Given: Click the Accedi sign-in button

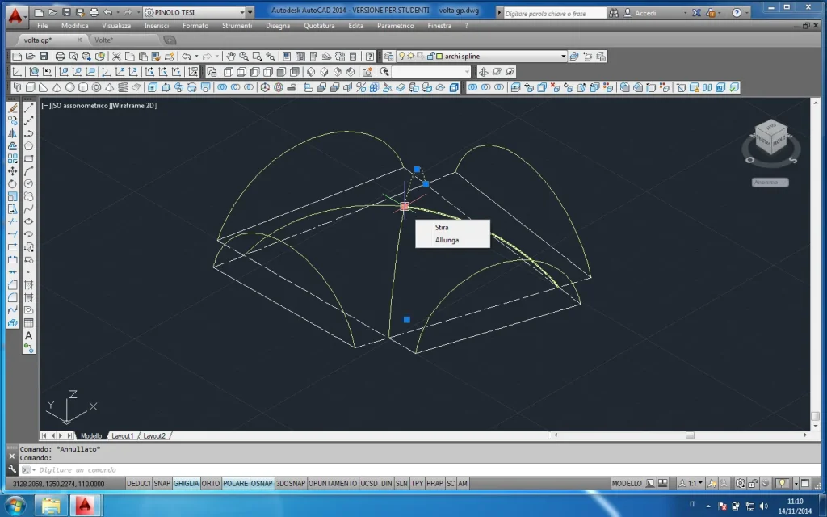Looking at the screenshot, I should 645,13.
